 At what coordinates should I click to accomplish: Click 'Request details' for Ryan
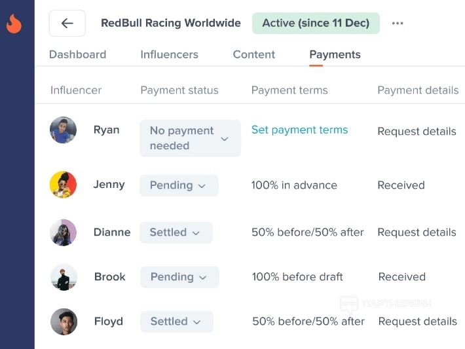click(417, 132)
